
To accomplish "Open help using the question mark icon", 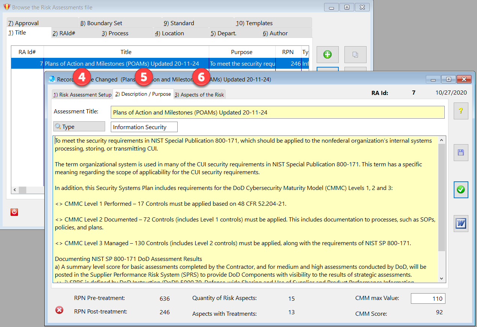I will (x=461, y=111).
